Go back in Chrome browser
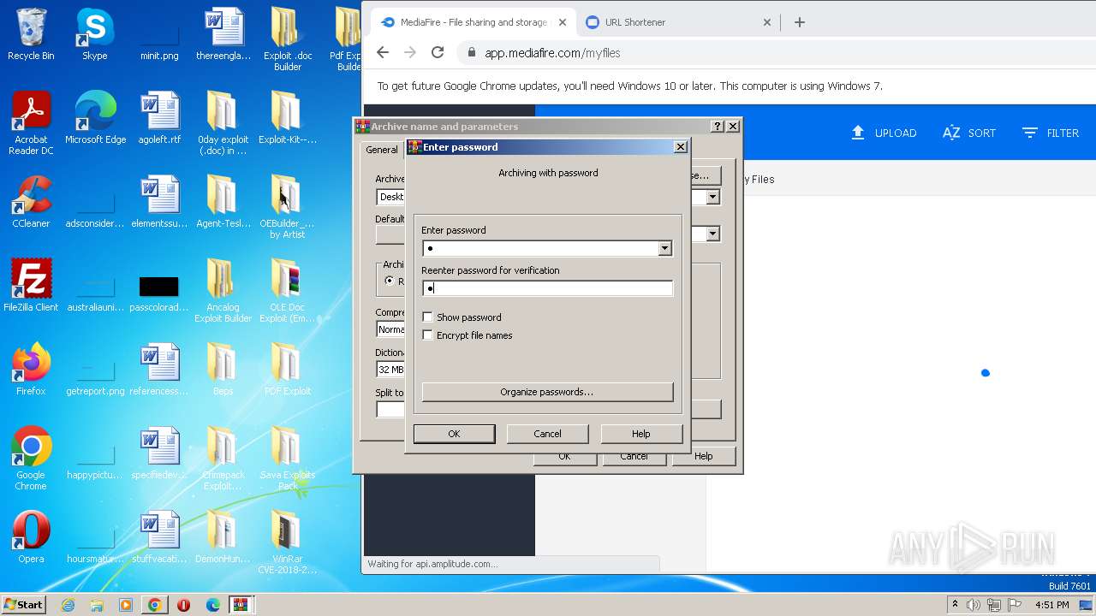Screen dimensions: 1096x616 pyautogui.click(x=383, y=52)
